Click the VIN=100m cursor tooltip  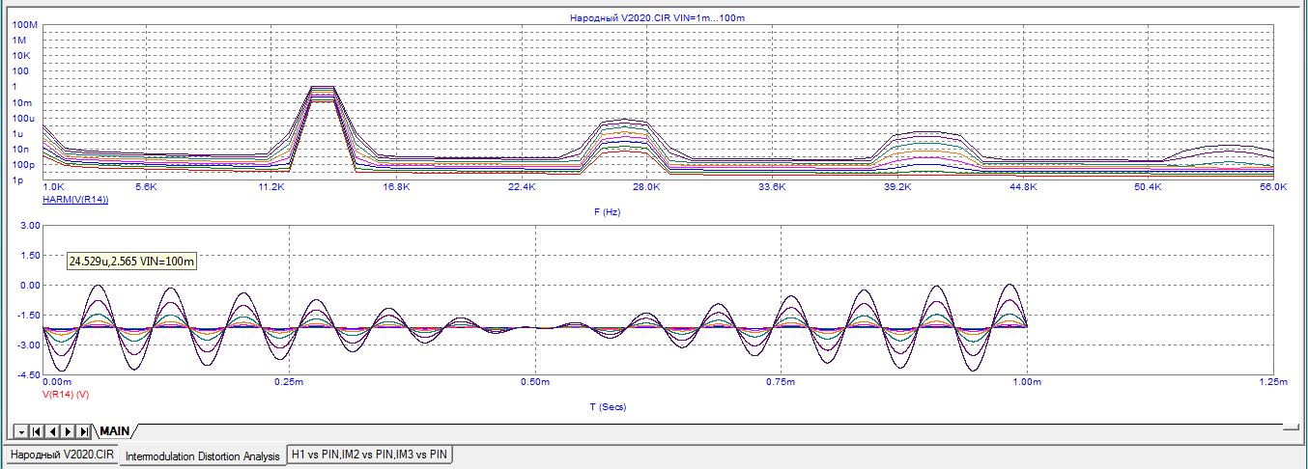(x=133, y=262)
